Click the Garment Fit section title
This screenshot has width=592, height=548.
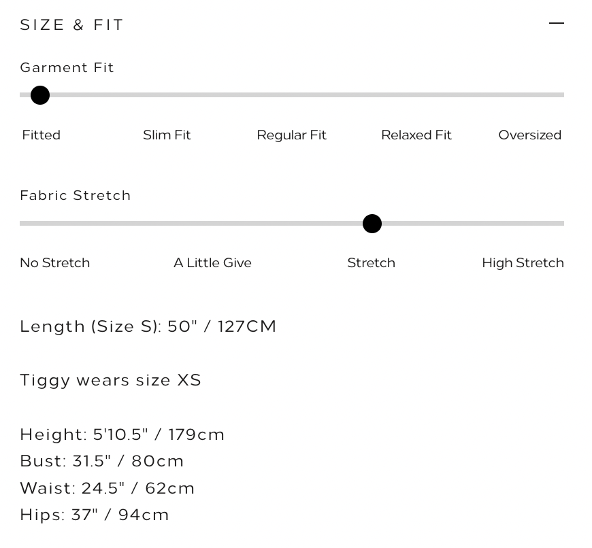(x=67, y=67)
